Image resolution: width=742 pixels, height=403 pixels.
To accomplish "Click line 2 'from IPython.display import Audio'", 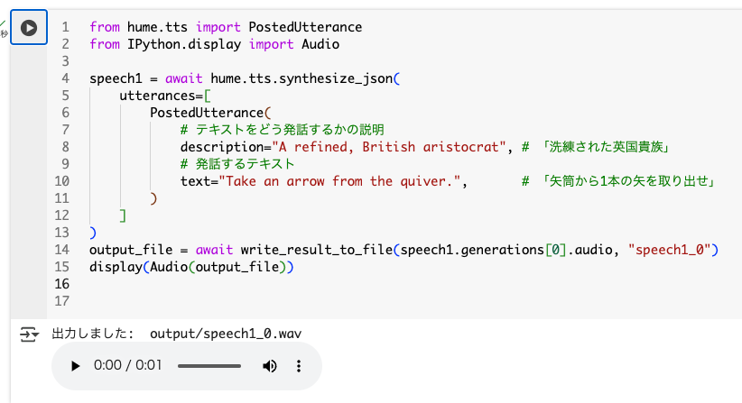I will [x=214, y=44].
